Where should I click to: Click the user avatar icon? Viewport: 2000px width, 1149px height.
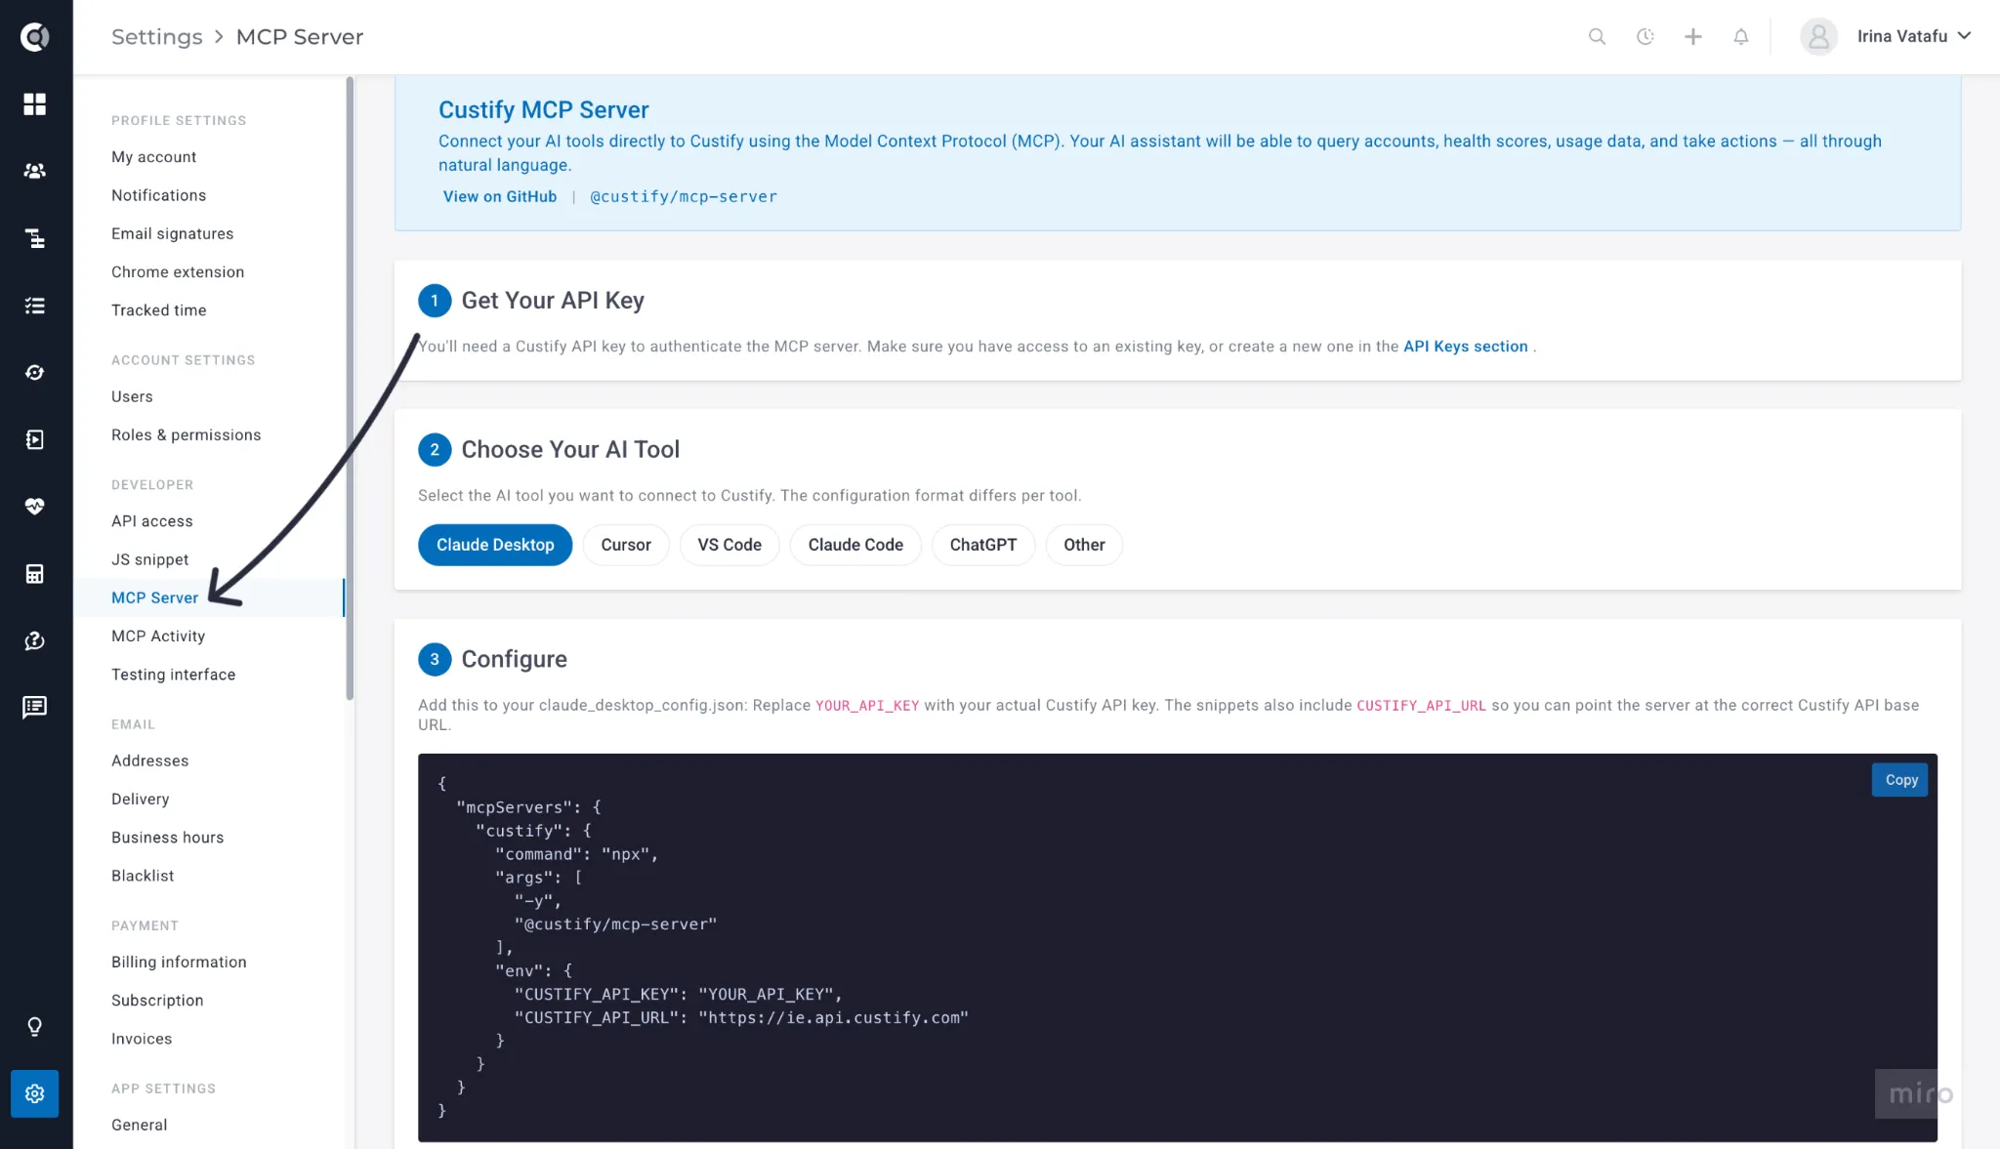pyautogui.click(x=1818, y=36)
